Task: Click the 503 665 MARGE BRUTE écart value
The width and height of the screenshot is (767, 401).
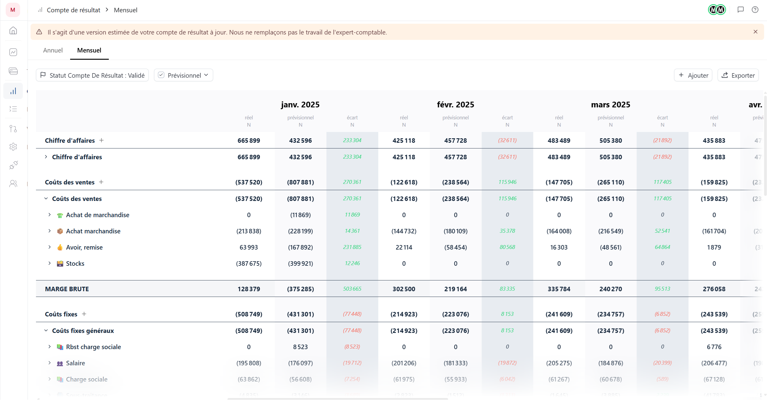Action: coord(352,289)
